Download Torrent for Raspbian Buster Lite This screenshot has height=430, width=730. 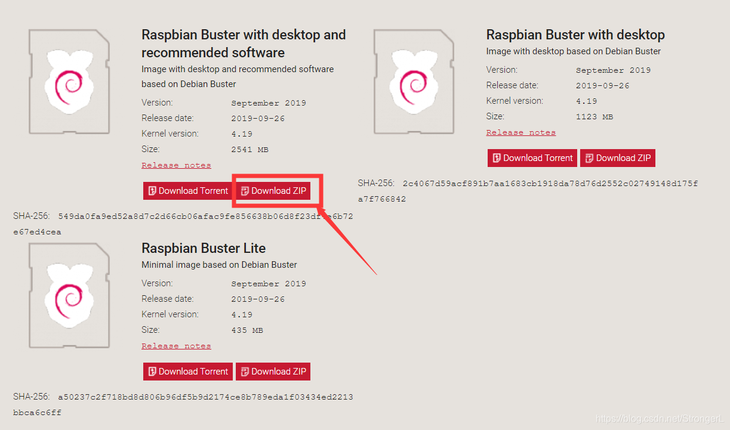point(188,372)
